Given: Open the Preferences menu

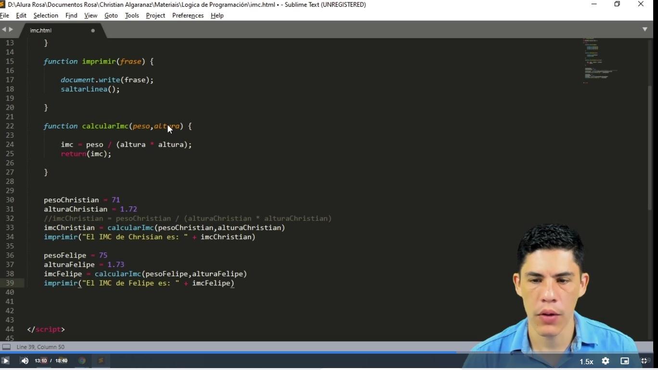Looking at the screenshot, I should click(188, 15).
